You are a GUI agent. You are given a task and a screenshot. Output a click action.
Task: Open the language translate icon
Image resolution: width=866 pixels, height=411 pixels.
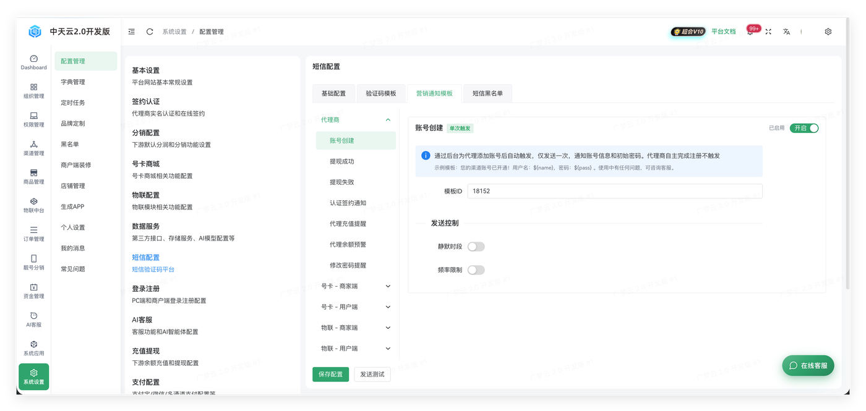786,32
